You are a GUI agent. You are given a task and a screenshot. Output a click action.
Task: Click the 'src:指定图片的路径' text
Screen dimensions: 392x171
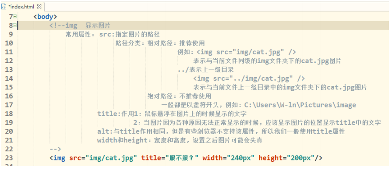coord(130,34)
